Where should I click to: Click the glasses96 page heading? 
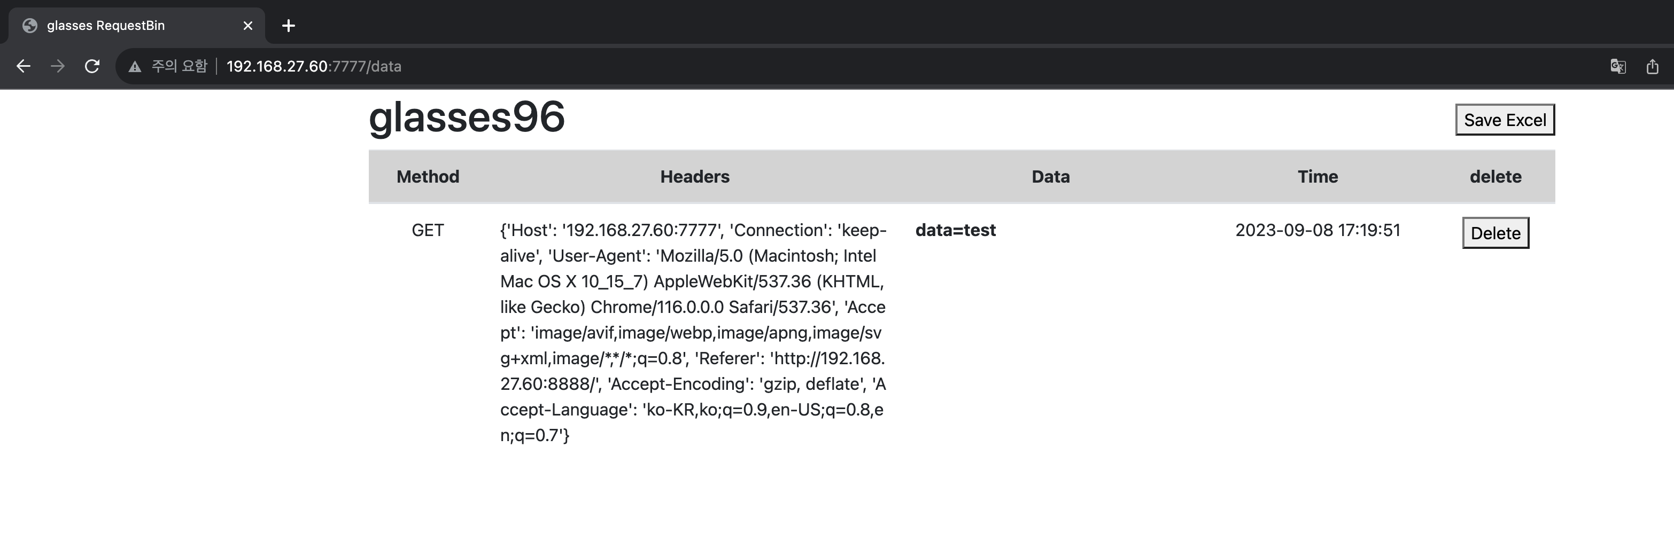point(467,117)
